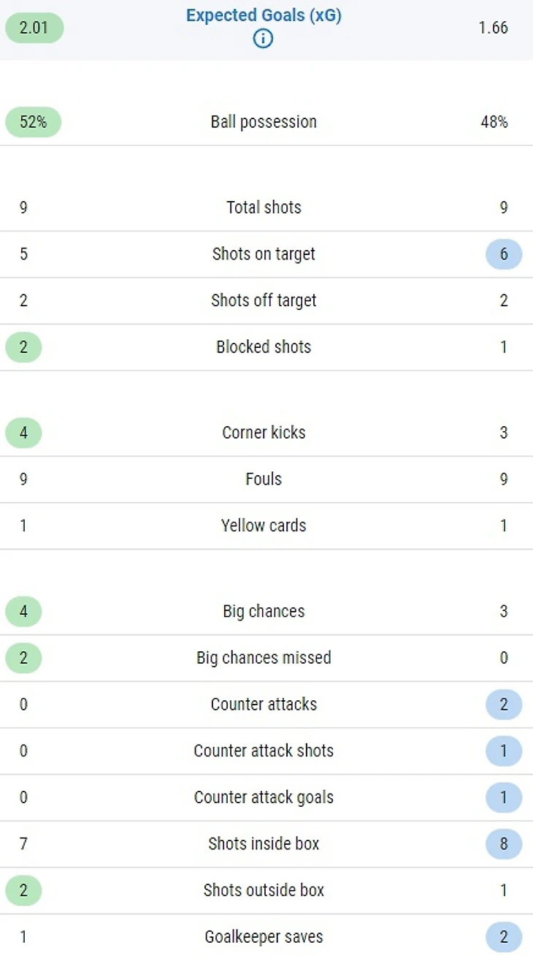
Task: Click the Ball possession label
Action: 264,122
